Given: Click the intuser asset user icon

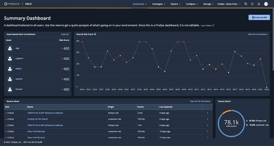Looking at the screenshot, I should (10, 89).
